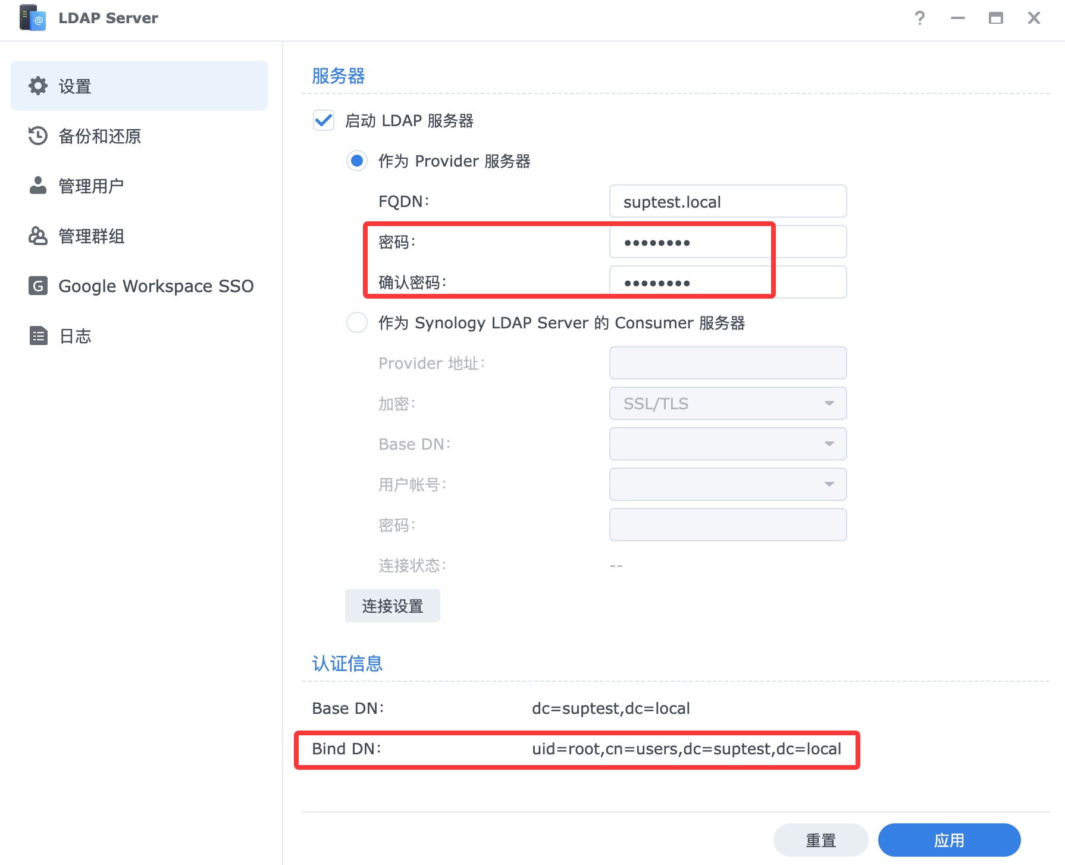Expand the 用户帐号 dropdown
The width and height of the screenshot is (1065, 865).
728,484
